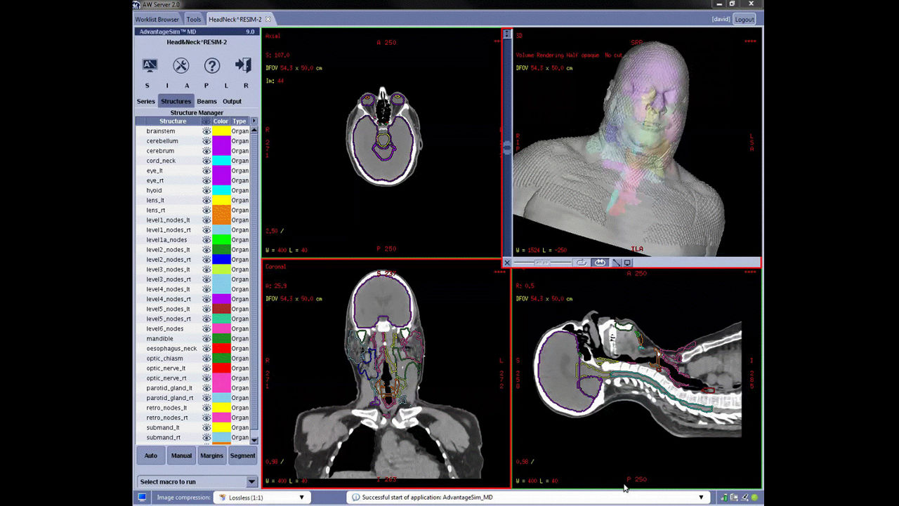Close the 3D view toolbar with X
Screen dimensions: 899x506
tap(507, 262)
